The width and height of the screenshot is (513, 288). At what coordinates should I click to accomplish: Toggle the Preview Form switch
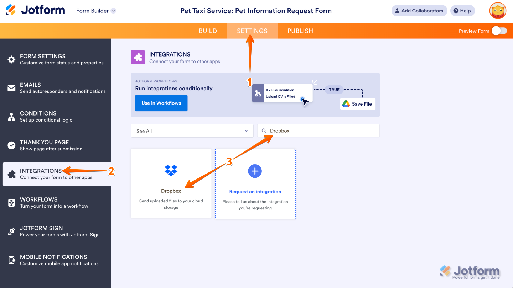pyautogui.click(x=499, y=31)
